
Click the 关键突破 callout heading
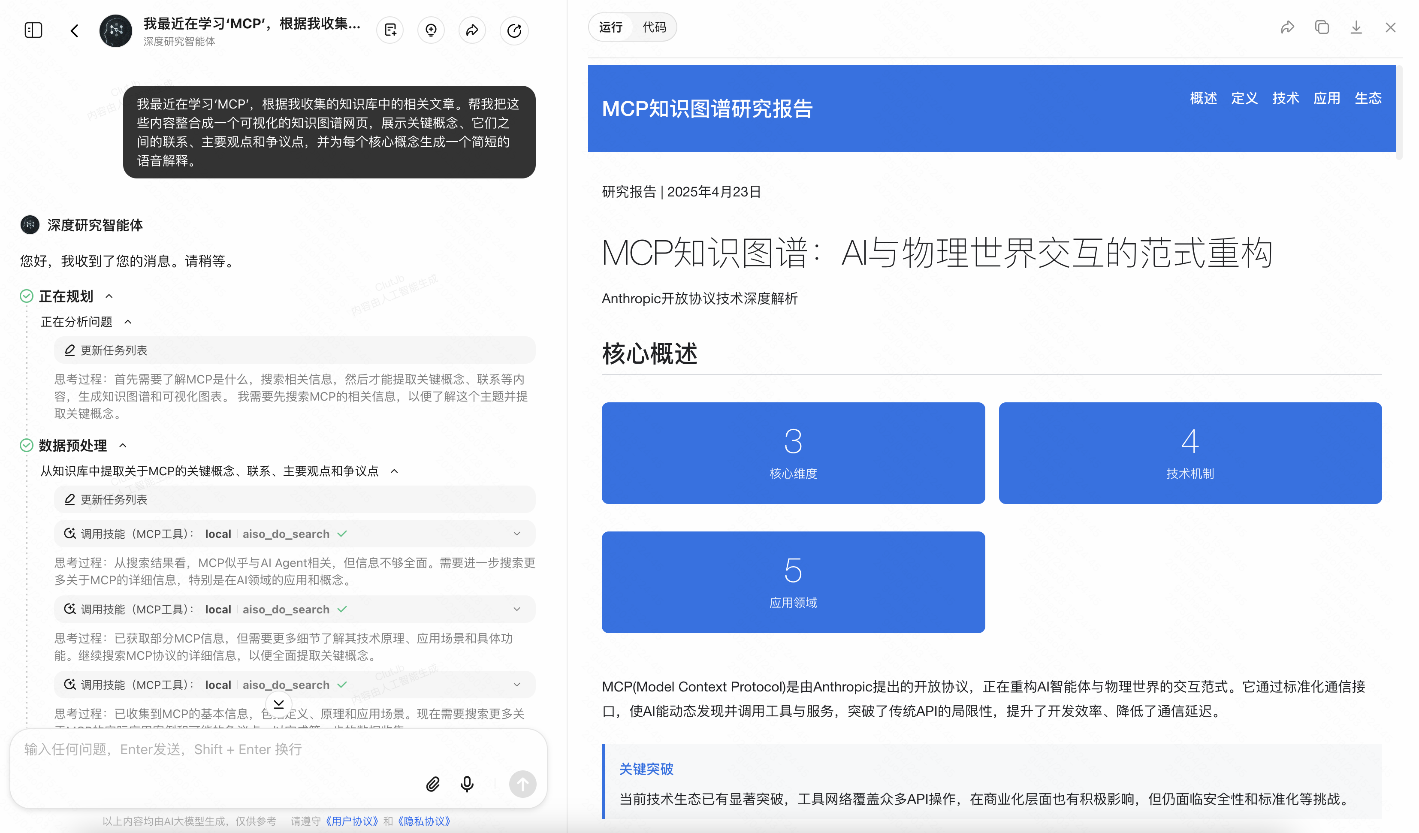pyautogui.click(x=646, y=769)
